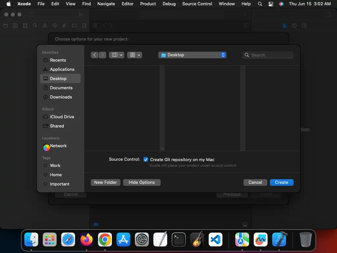This screenshot has width=337, height=253.
Task: Open the Desktop location popup menu
Action: click(192, 55)
